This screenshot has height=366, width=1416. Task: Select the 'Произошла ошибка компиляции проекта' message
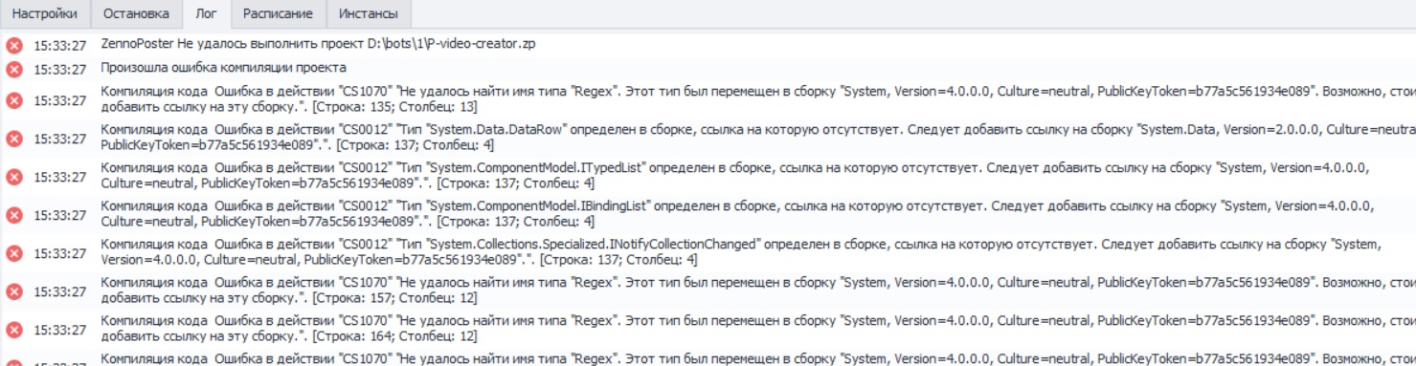point(223,69)
